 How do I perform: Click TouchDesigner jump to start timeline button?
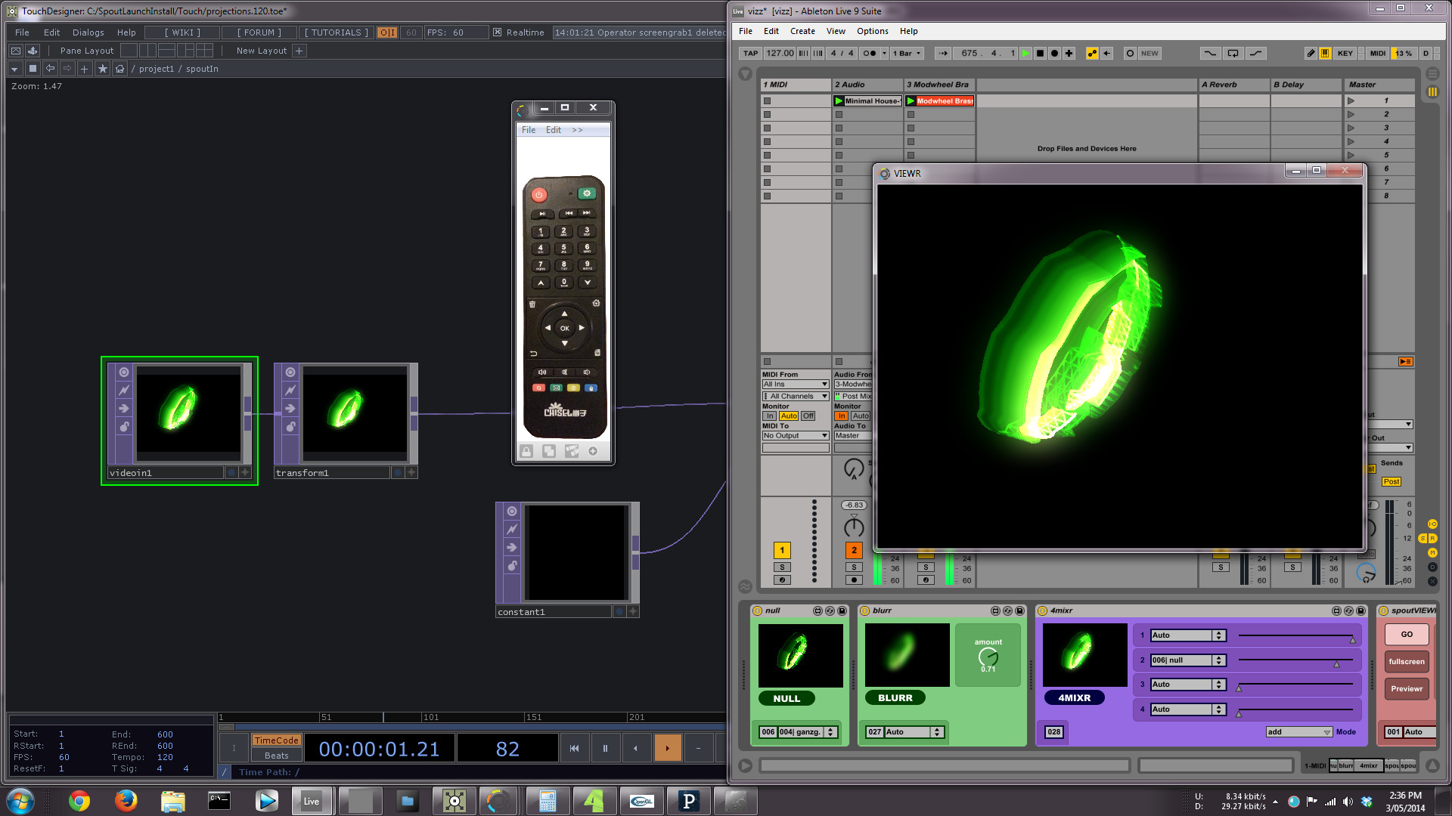pyautogui.click(x=574, y=749)
